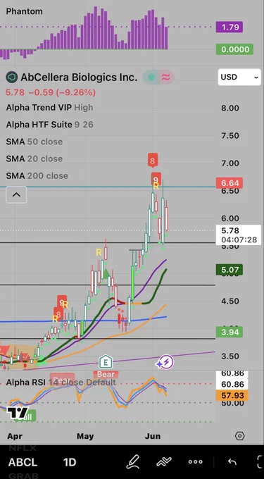Collapse the indicator legend with chevron button

16,194
